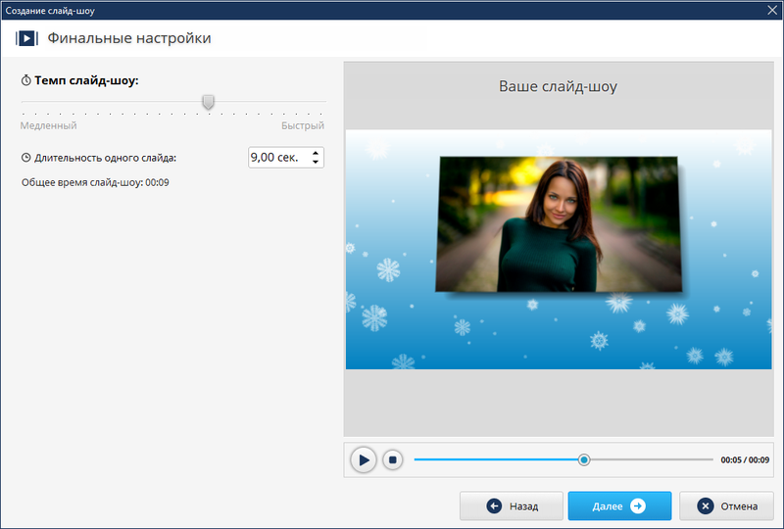Increase slide duration with up arrow
Screen dimensions: 784x529
(316, 153)
